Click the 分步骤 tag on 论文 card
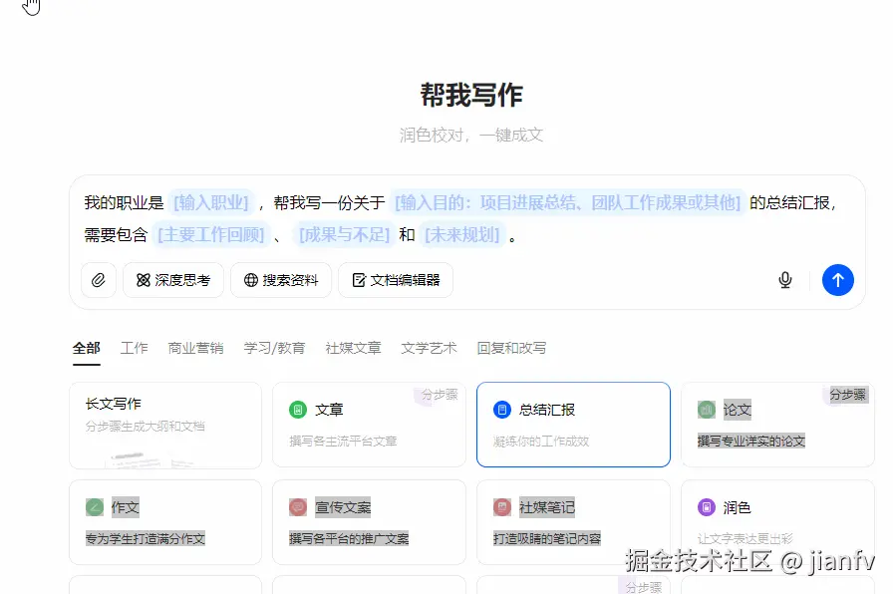The image size is (893, 594). [847, 394]
